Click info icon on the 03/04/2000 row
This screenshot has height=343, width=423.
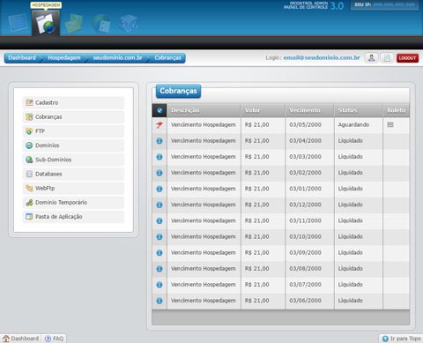click(x=160, y=141)
